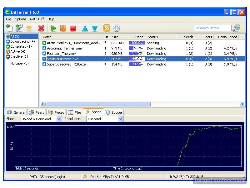
Task: Select the Speed tab
Action: tap(93, 112)
